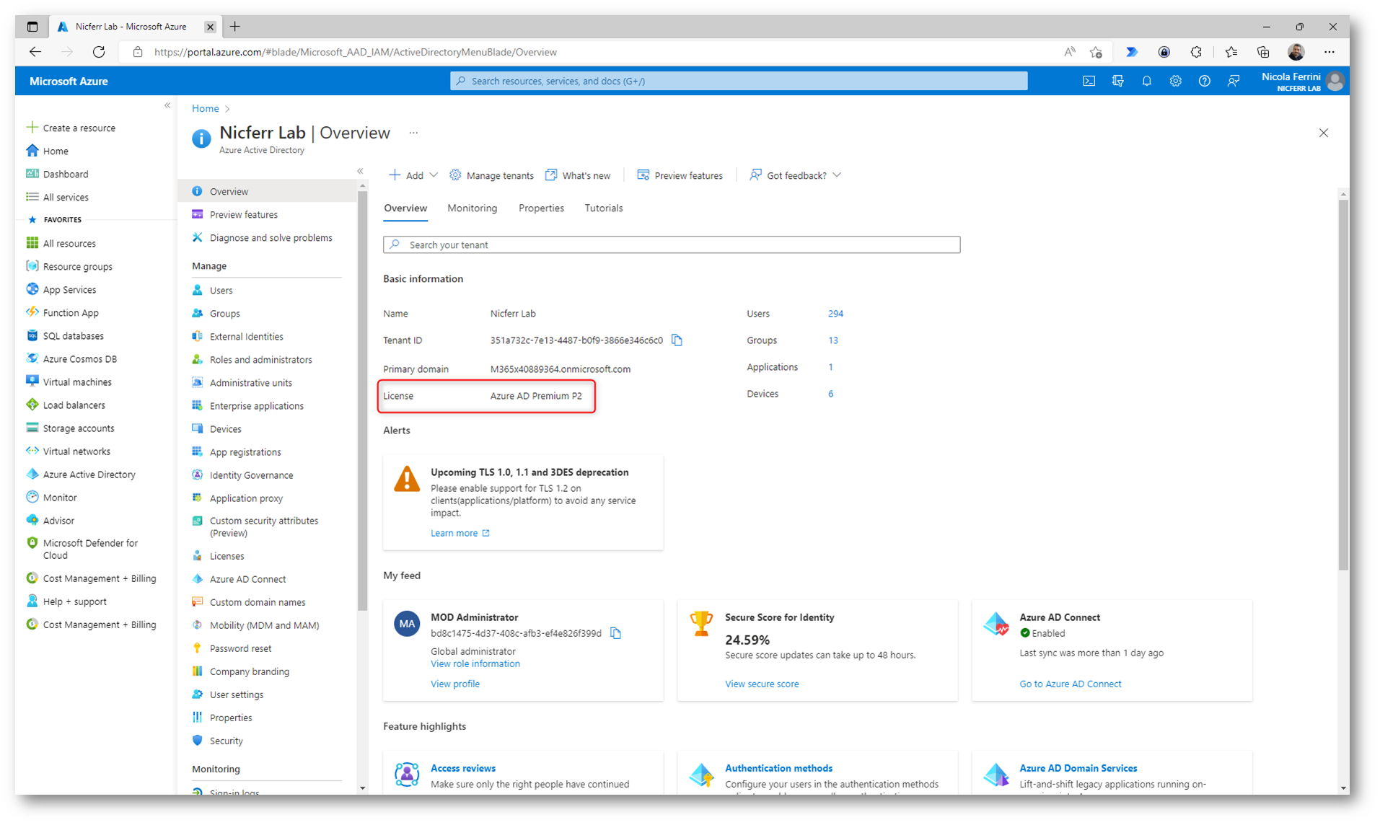Click the Home breadcrumb link
The width and height of the screenshot is (1380, 825).
point(205,108)
